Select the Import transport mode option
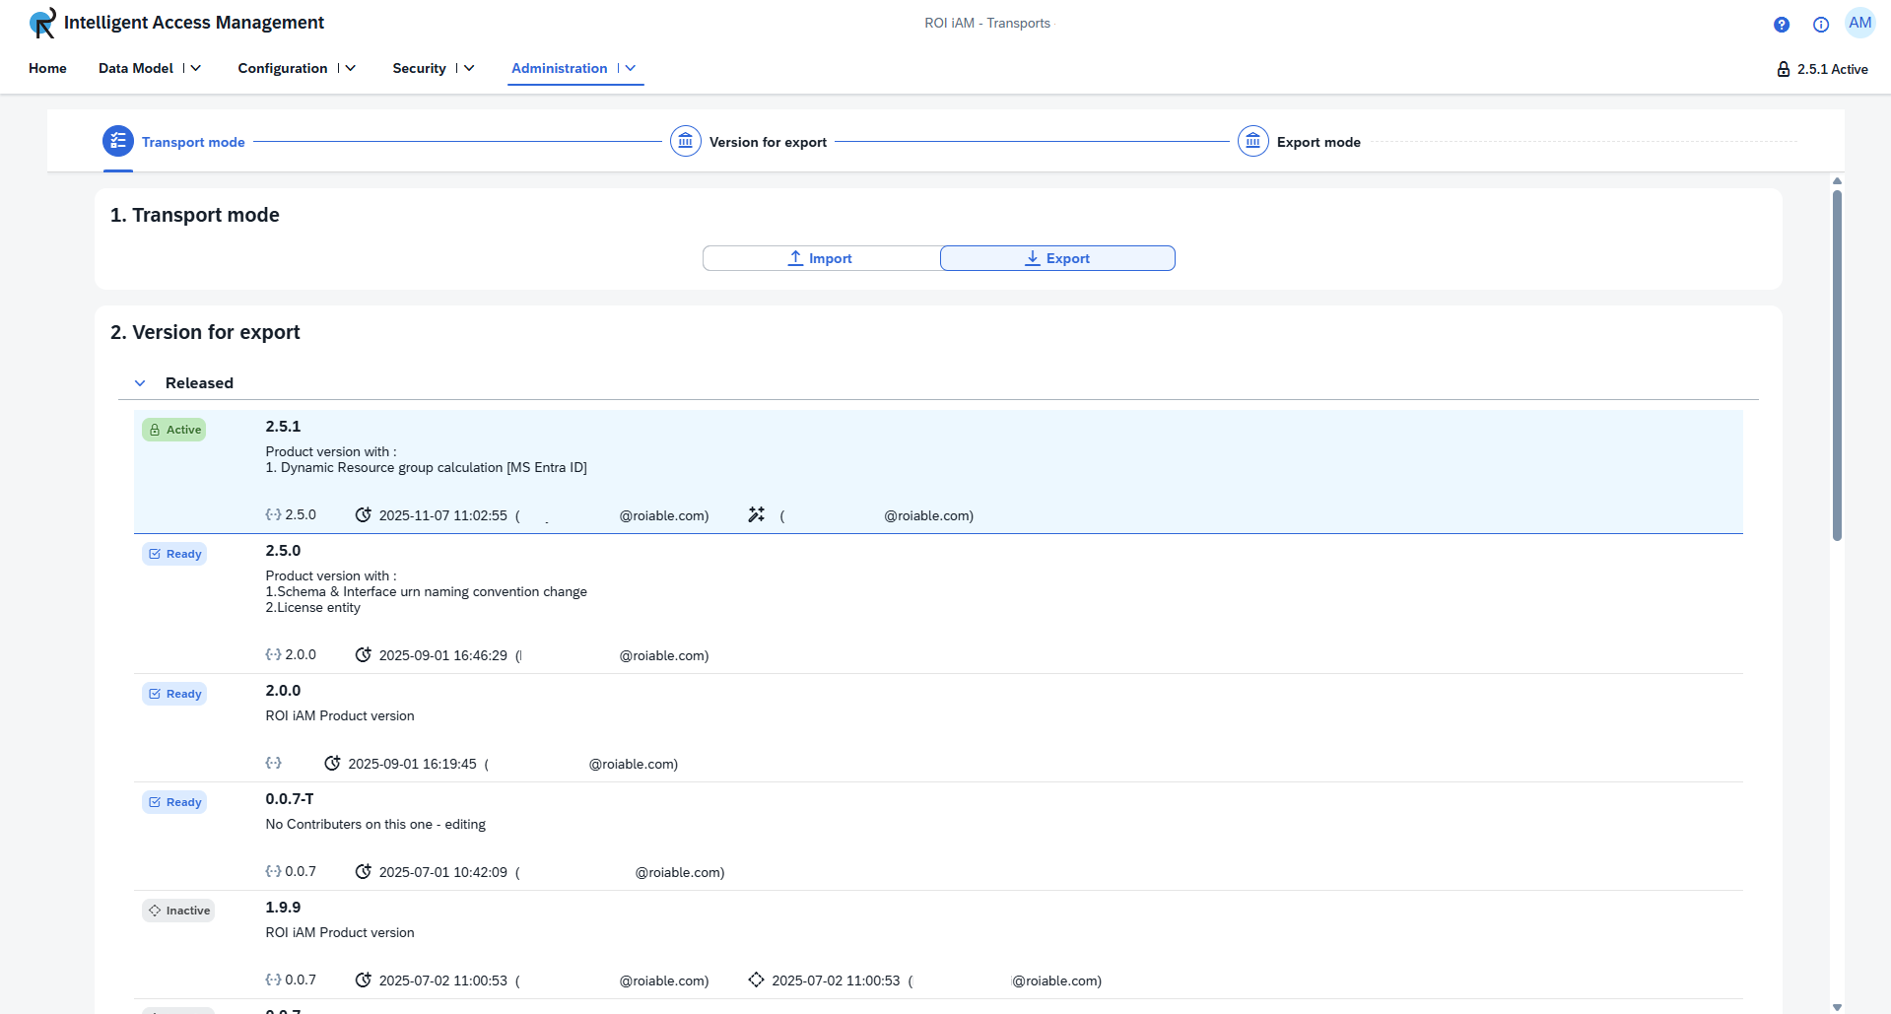 [x=820, y=257]
